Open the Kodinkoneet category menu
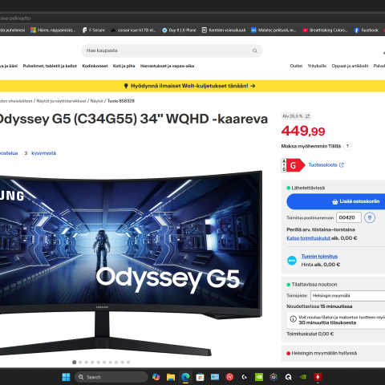 click(x=95, y=66)
